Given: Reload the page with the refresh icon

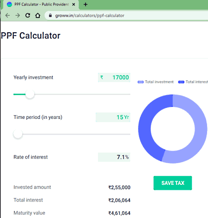Looking at the screenshot, I should click(x=28, y=15).
